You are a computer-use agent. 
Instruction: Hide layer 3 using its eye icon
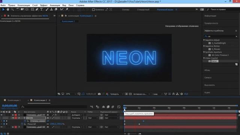1,127
